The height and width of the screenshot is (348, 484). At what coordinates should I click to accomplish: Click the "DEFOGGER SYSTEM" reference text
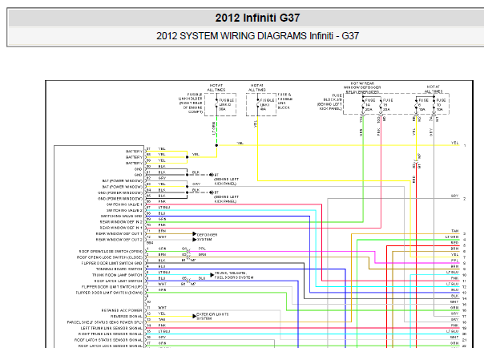pyautogui.click(x=207, y=237)
